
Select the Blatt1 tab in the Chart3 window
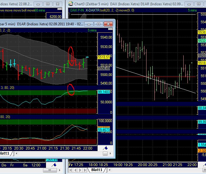point(97,170)
